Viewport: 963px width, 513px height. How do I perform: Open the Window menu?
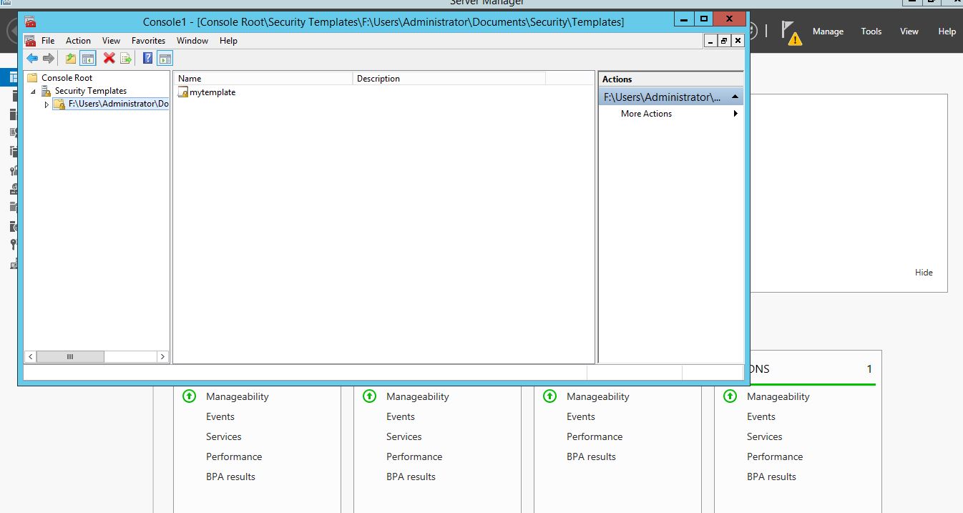coord(192,41)
